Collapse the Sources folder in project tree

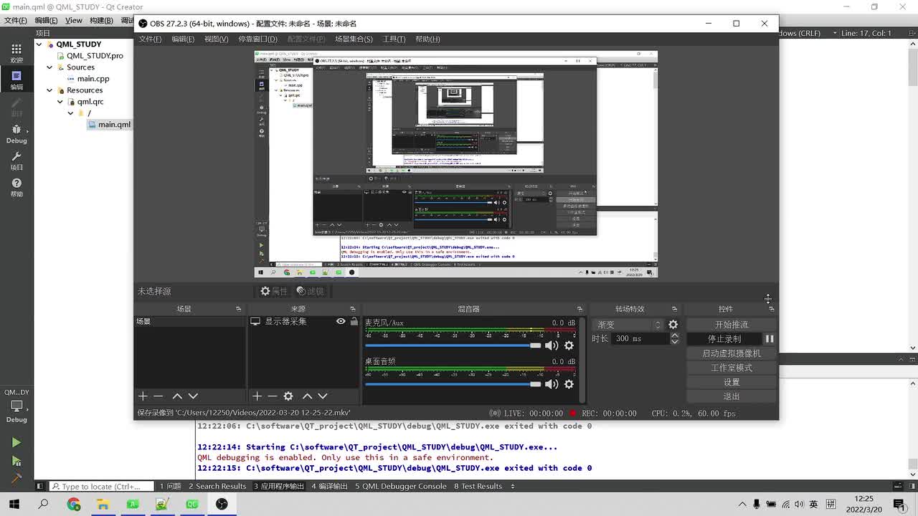[x=49, y=67]
